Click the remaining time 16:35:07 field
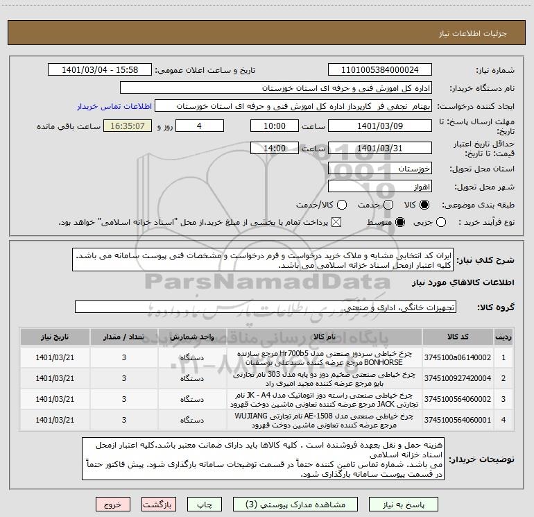The width and height of the screenshot is (534, 517). point(128,126)
